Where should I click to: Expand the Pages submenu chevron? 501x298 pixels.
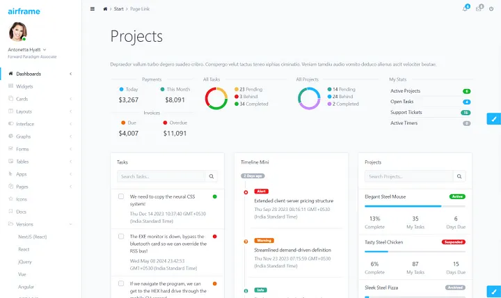(x=70, y=187)
